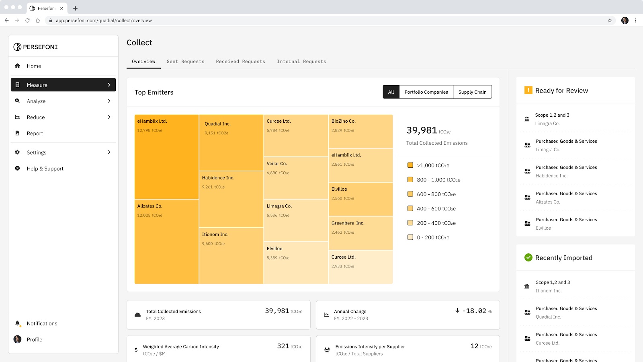Click the Analyze magnifier icon

point(17,101)
